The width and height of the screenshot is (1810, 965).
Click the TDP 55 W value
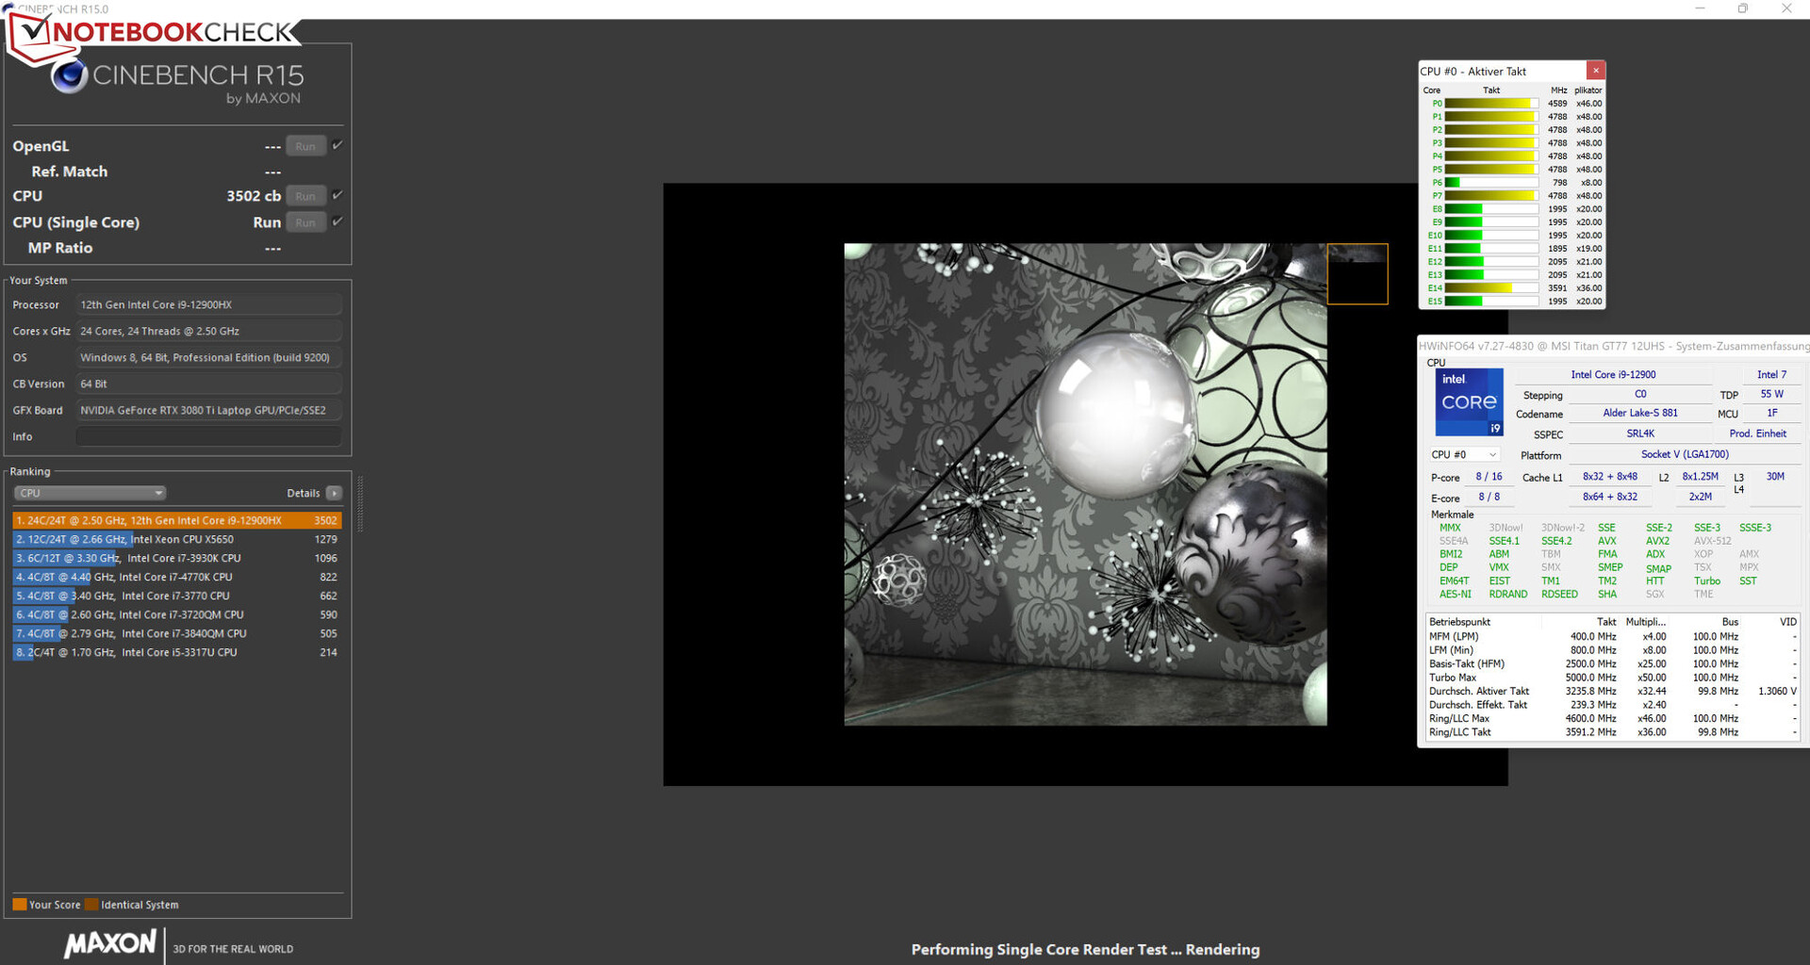[1771, 394]
